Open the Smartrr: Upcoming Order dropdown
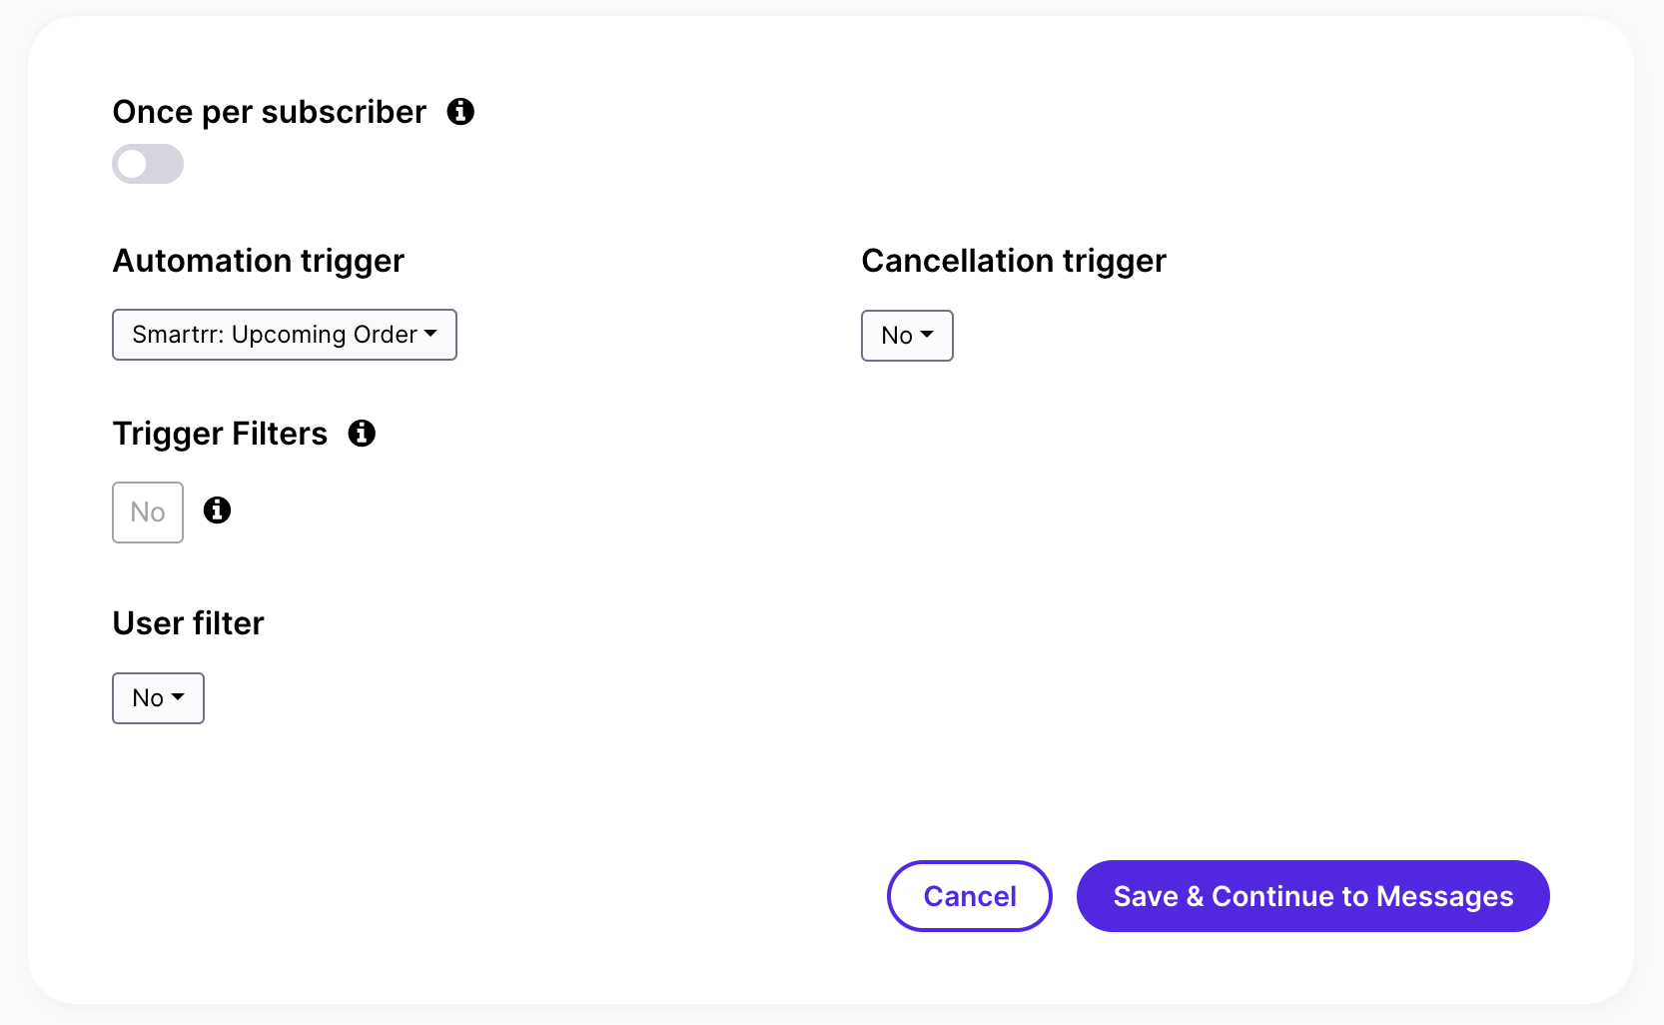Viewport: 1664px width, 1025px height. [284, 335]
